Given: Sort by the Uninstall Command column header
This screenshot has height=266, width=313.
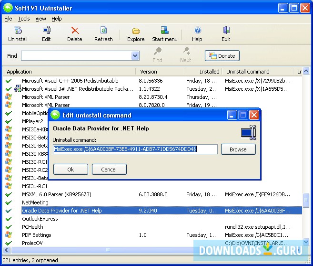Looking at the screenshot, I should pos(258,72).
